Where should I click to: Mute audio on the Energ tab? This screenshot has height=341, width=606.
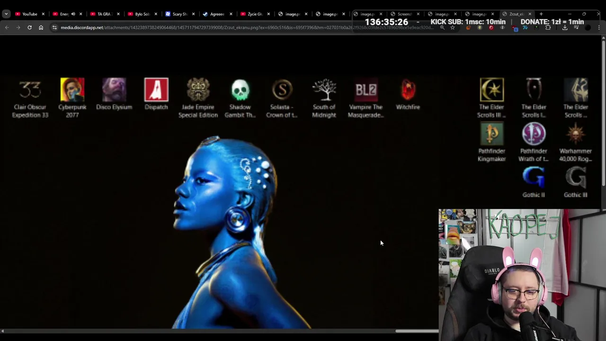(73, 14)
